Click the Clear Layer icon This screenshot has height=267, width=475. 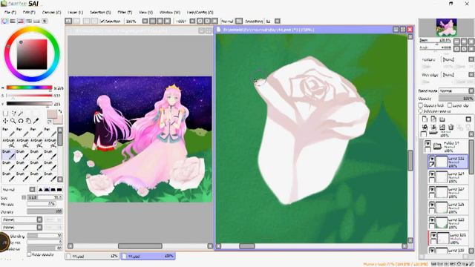(442, 127)
